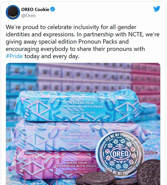Click 'Chocolate Sandwich Cookies' on lavender pack

pyautogui.click(x=79, y=143)
